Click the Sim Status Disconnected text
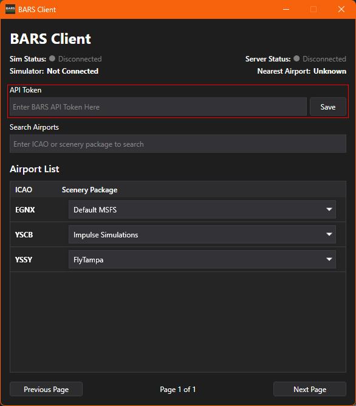Image resolution: width=356 pixels, height=406 pixels. coord(80,59)
